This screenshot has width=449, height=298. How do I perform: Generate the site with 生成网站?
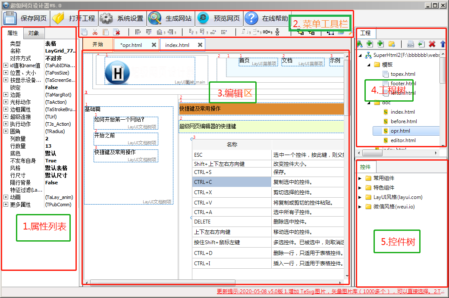pos(171,19)
